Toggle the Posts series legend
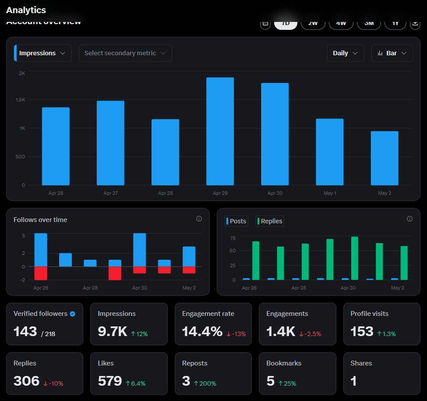Viewport: 427px width, 401px height. pyautogui.click(x=236, y=221)
